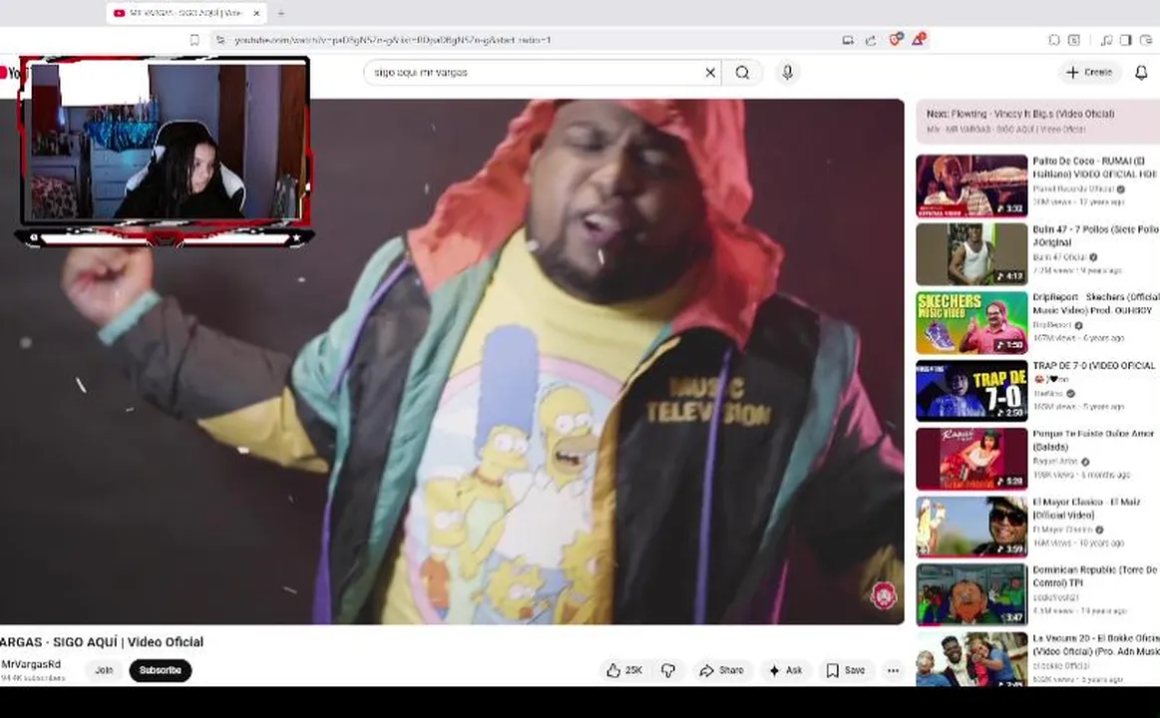Click the bookmark icon beside address bar
1160x718 pixels.
point(194,40)
